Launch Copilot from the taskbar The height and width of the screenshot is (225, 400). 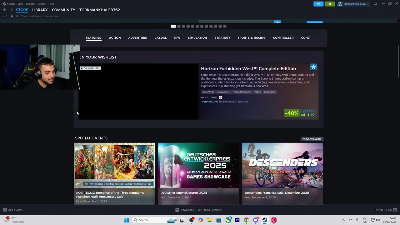[x=201, y=220]
